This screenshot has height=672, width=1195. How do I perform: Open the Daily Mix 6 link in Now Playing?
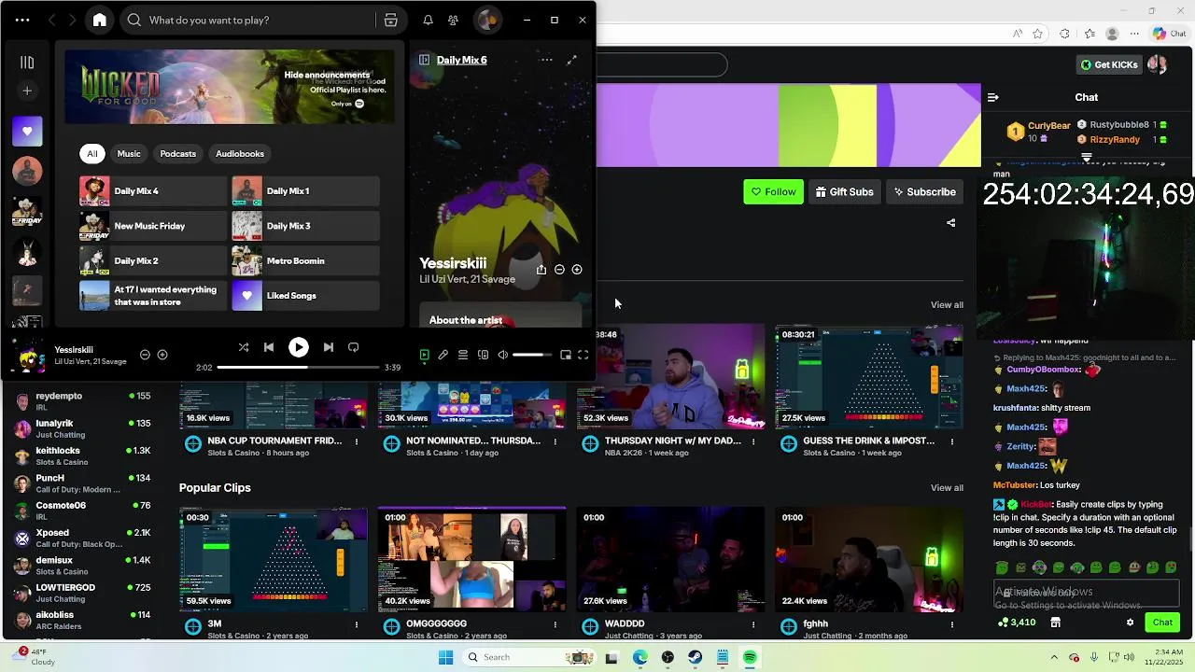click(x=461, y=60)
